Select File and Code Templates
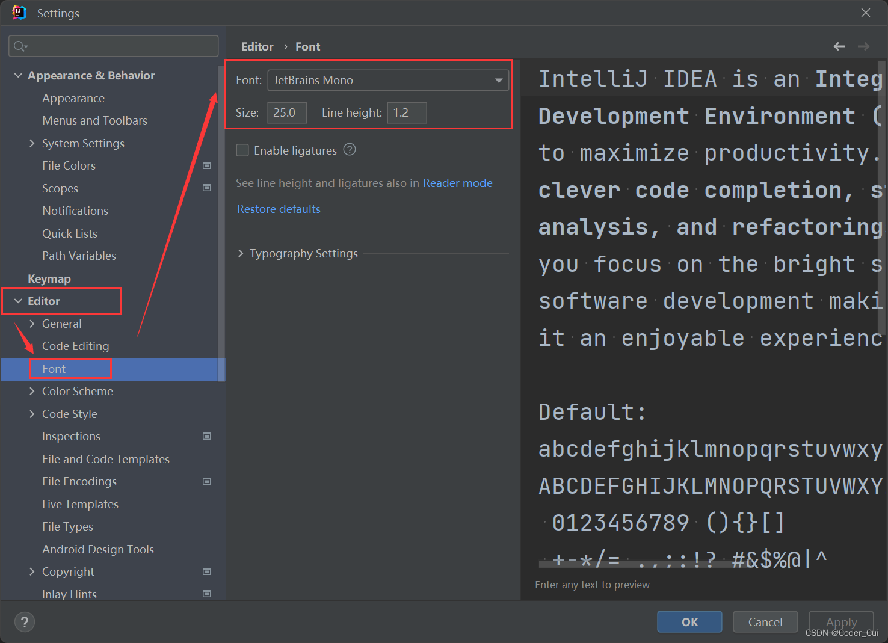888x643 pixels. 106,459
